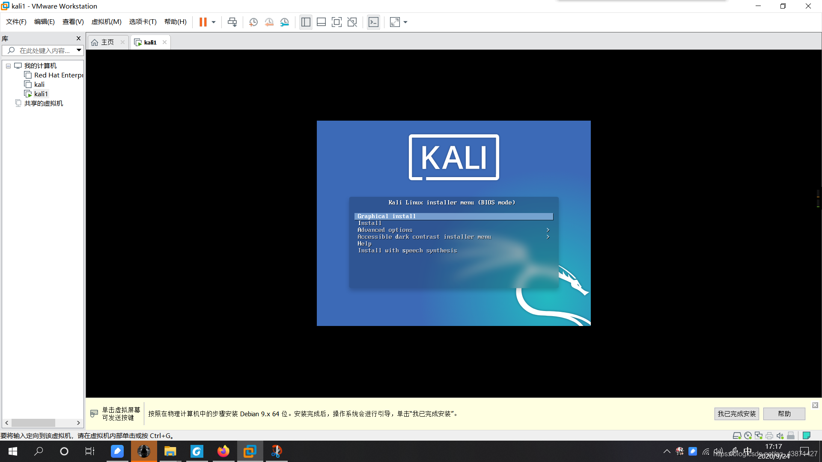Screen dimensions: 822x462
Task: Click the USB device status icon
Action: 791,435
